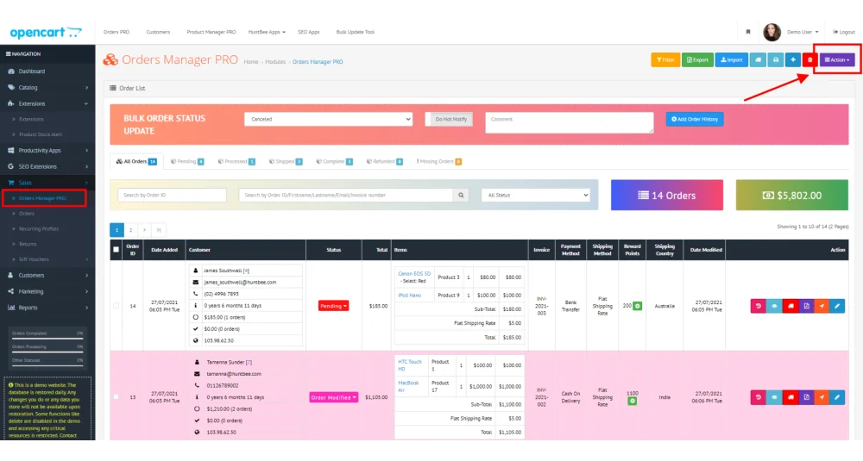Open Order Modified status dropdown for order 13

333,397
